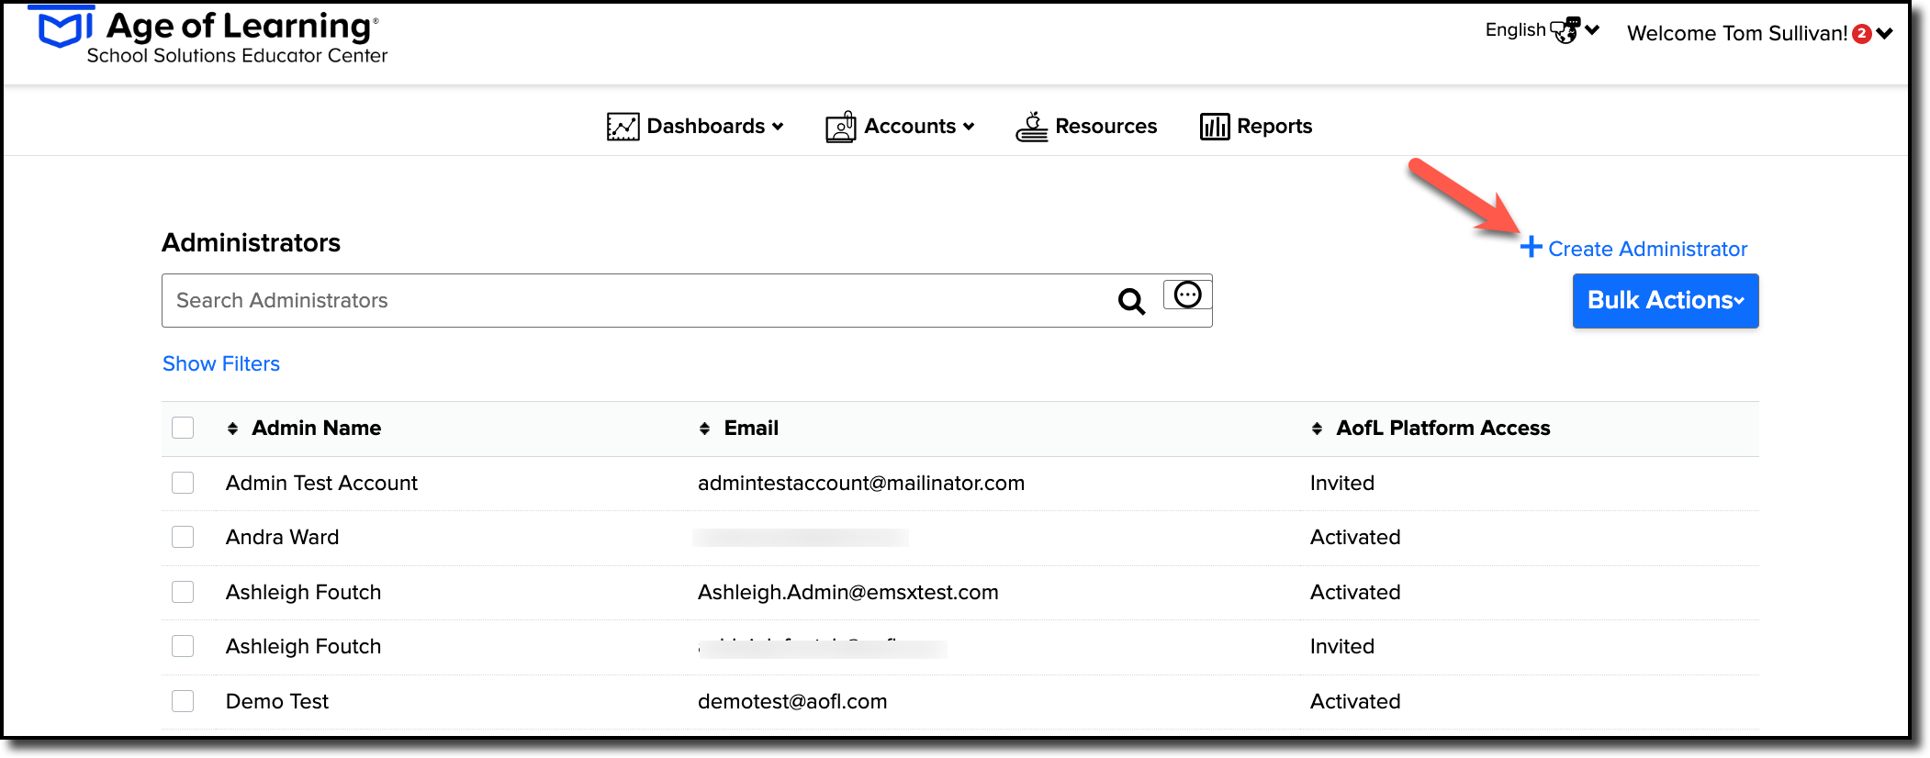
Task: Click the Create Administrator link
Action: (1633, 249)
